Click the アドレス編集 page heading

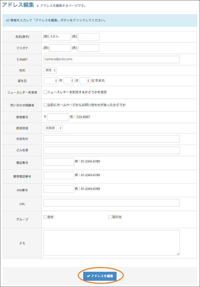[x=18, y=5]
